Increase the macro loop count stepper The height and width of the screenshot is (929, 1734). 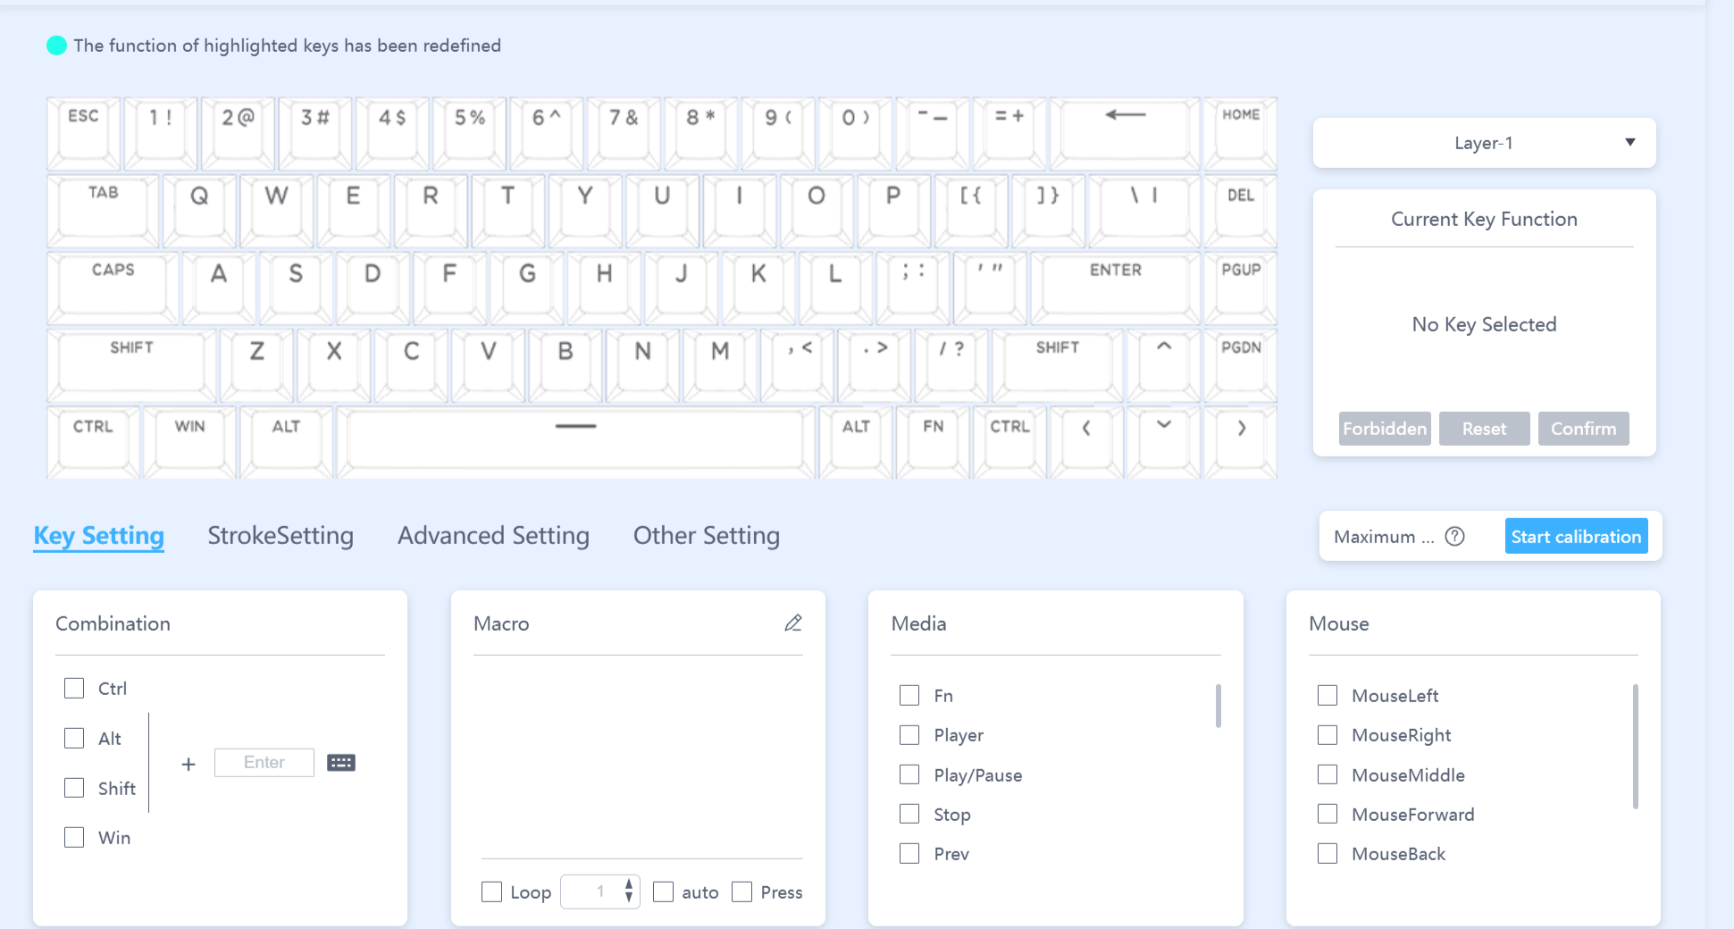point(629,884)
